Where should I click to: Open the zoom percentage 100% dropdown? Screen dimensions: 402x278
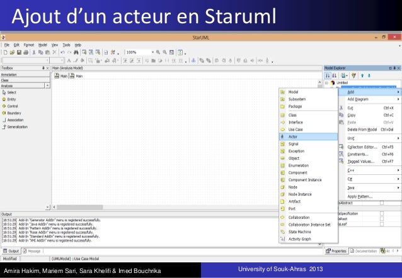click(x=152, y=52)
